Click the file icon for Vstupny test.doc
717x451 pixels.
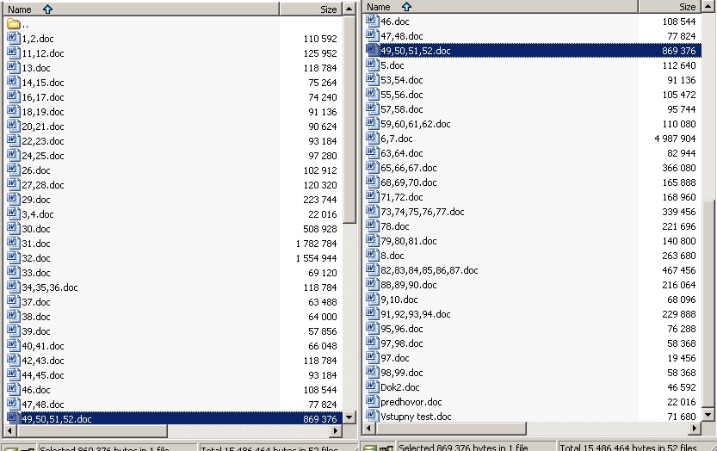[372, 417]
